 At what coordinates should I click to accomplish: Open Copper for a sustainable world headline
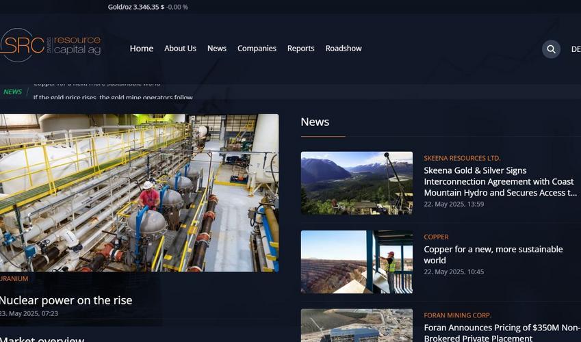493,254
